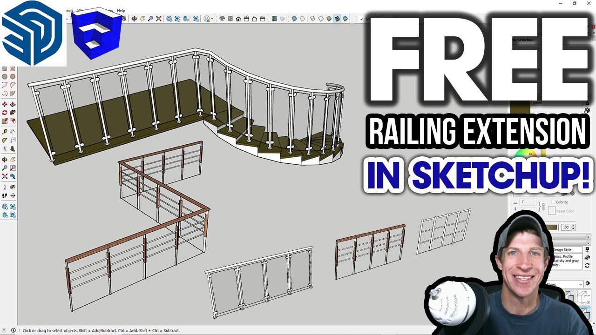This screenshot has width=596, height=335.
Task: Activate Shaded With Textures style
Action: point(337,19)
